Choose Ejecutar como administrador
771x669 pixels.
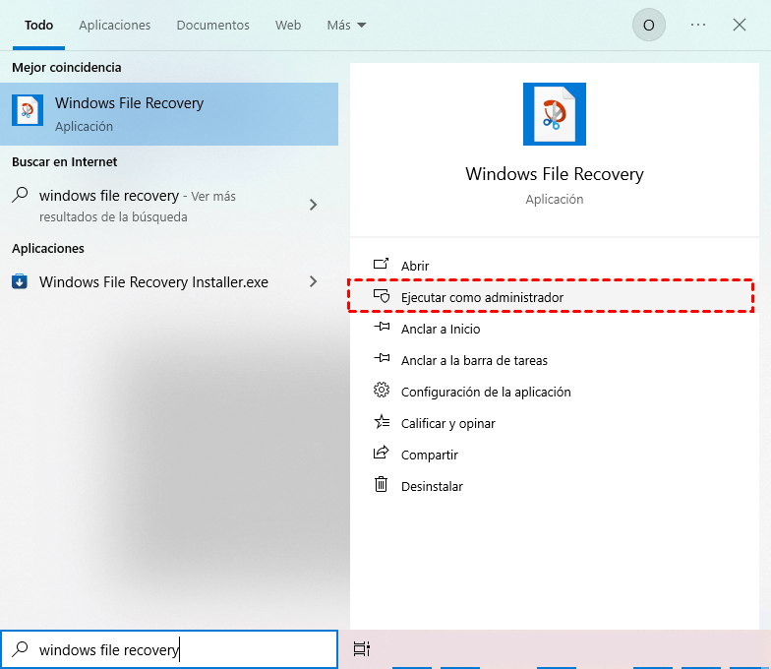(x=555, y=297)
